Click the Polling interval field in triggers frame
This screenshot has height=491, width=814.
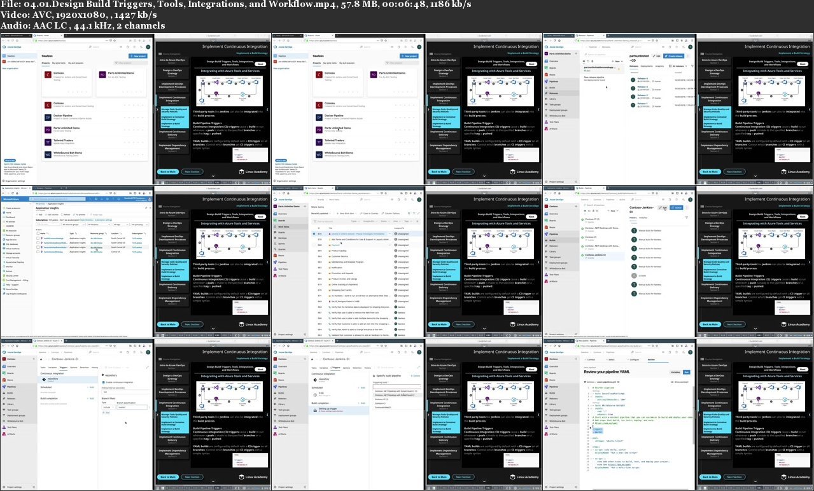(x=125, y=392)
